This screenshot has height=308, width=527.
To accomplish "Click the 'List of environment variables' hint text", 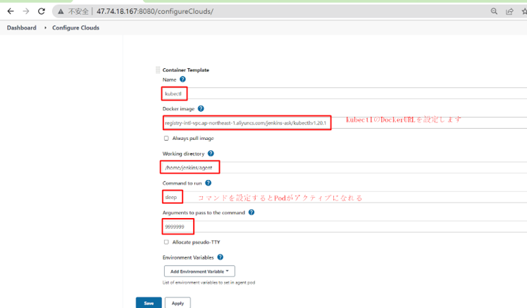I will (209, 283).
